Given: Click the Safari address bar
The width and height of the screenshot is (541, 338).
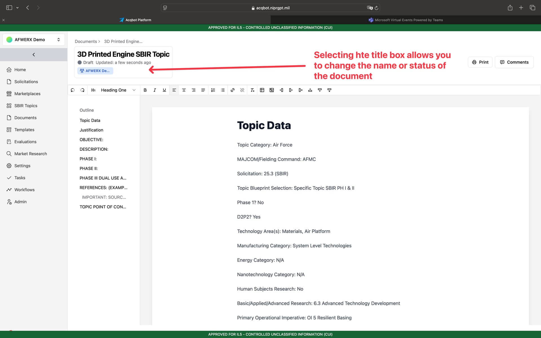Looking at the screenshot, I should click(270, 8).
